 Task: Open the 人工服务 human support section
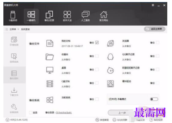pos(85,16)
